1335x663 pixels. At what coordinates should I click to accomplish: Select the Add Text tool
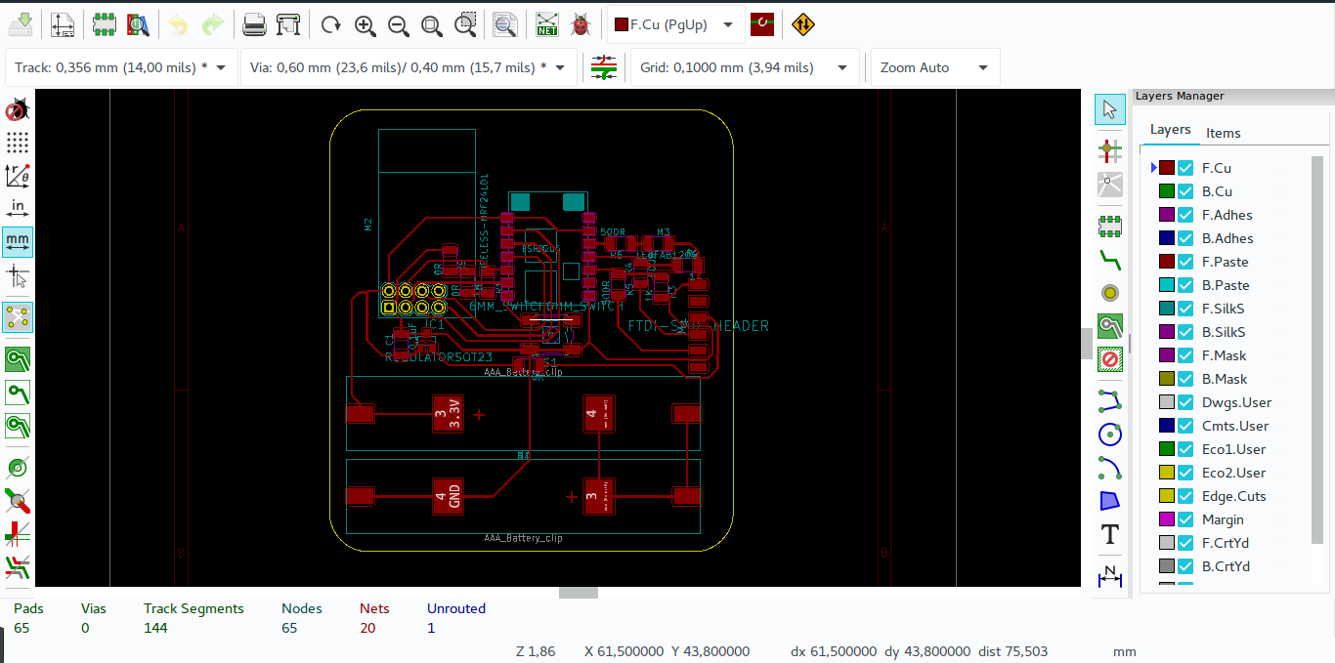coord(1109,534)
